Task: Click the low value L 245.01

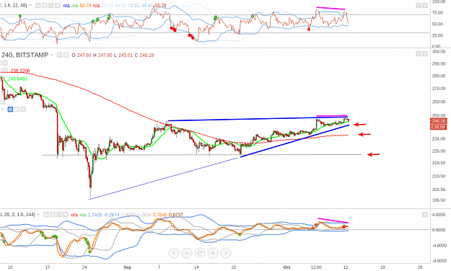Action: pos(123,55)
